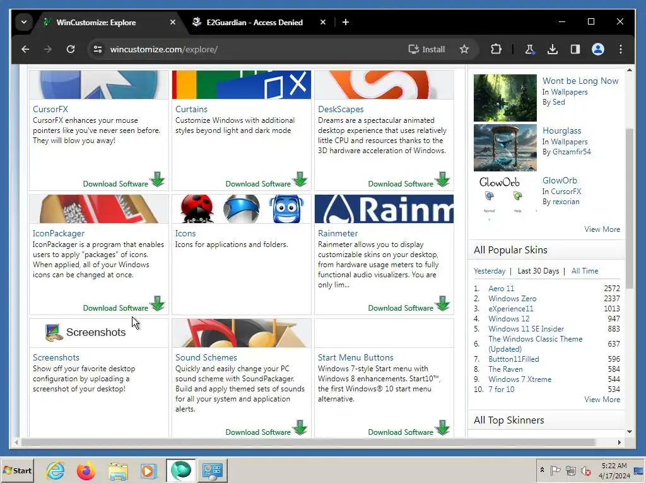Click the green download arrow under Curtains

(x=300, y=180)
